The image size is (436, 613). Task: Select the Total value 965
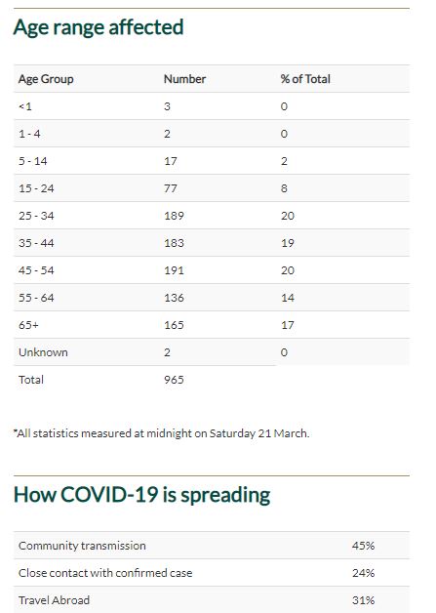[175, 380]
